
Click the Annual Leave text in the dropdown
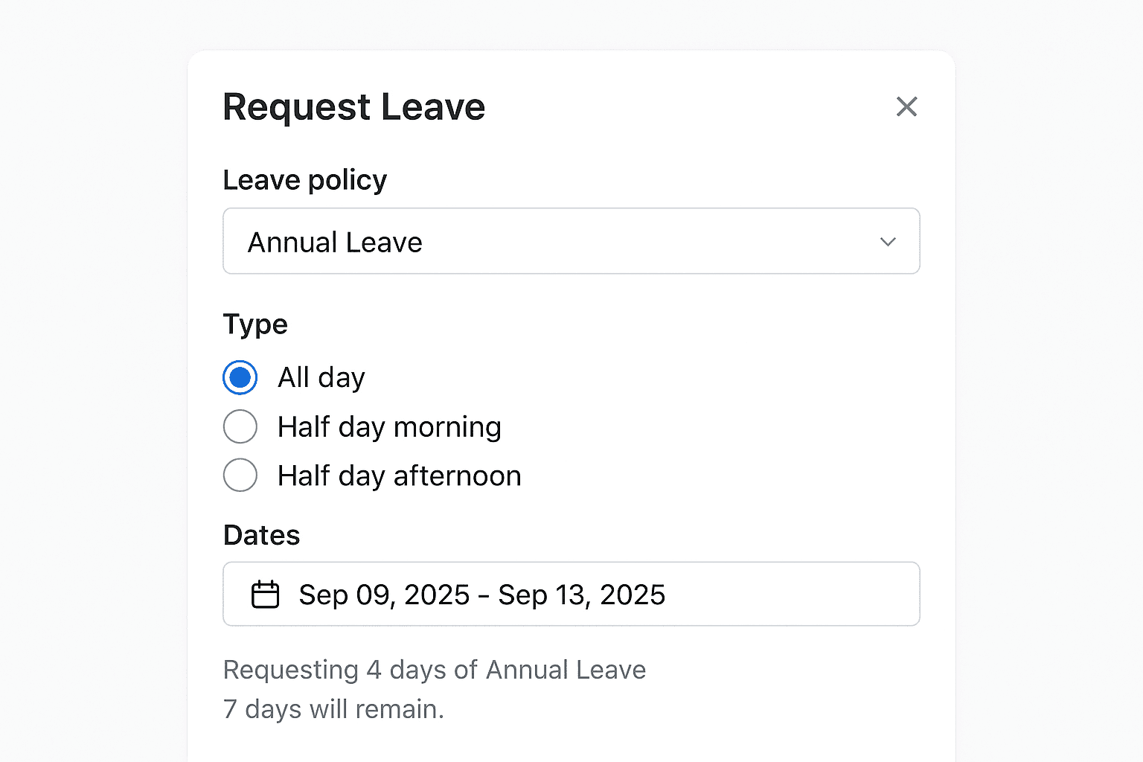pyautogui.click(x=334, y=242)
